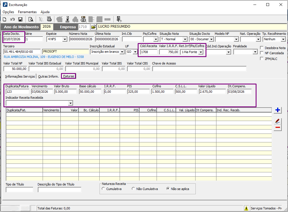
Task: Open the Ajuda menu
Action: tap(45, 12)
